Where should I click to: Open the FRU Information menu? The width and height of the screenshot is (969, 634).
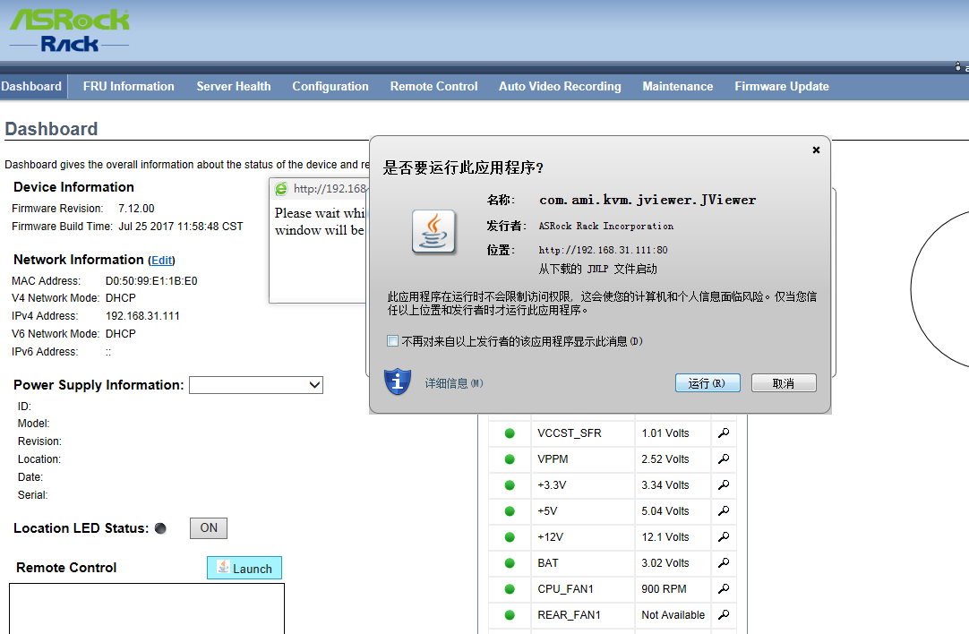(x=129, y=87)
